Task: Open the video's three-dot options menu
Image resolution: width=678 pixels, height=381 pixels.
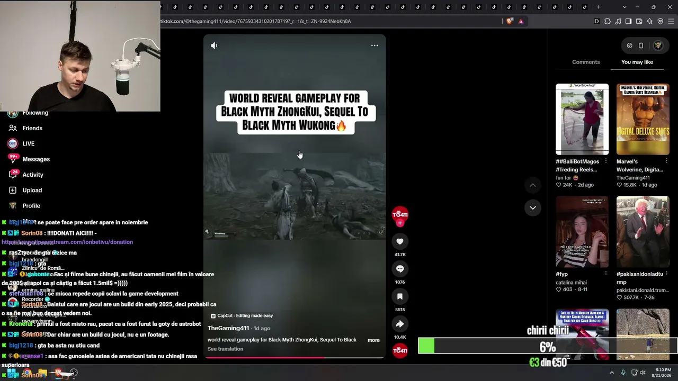Action: tap(374, 46)
